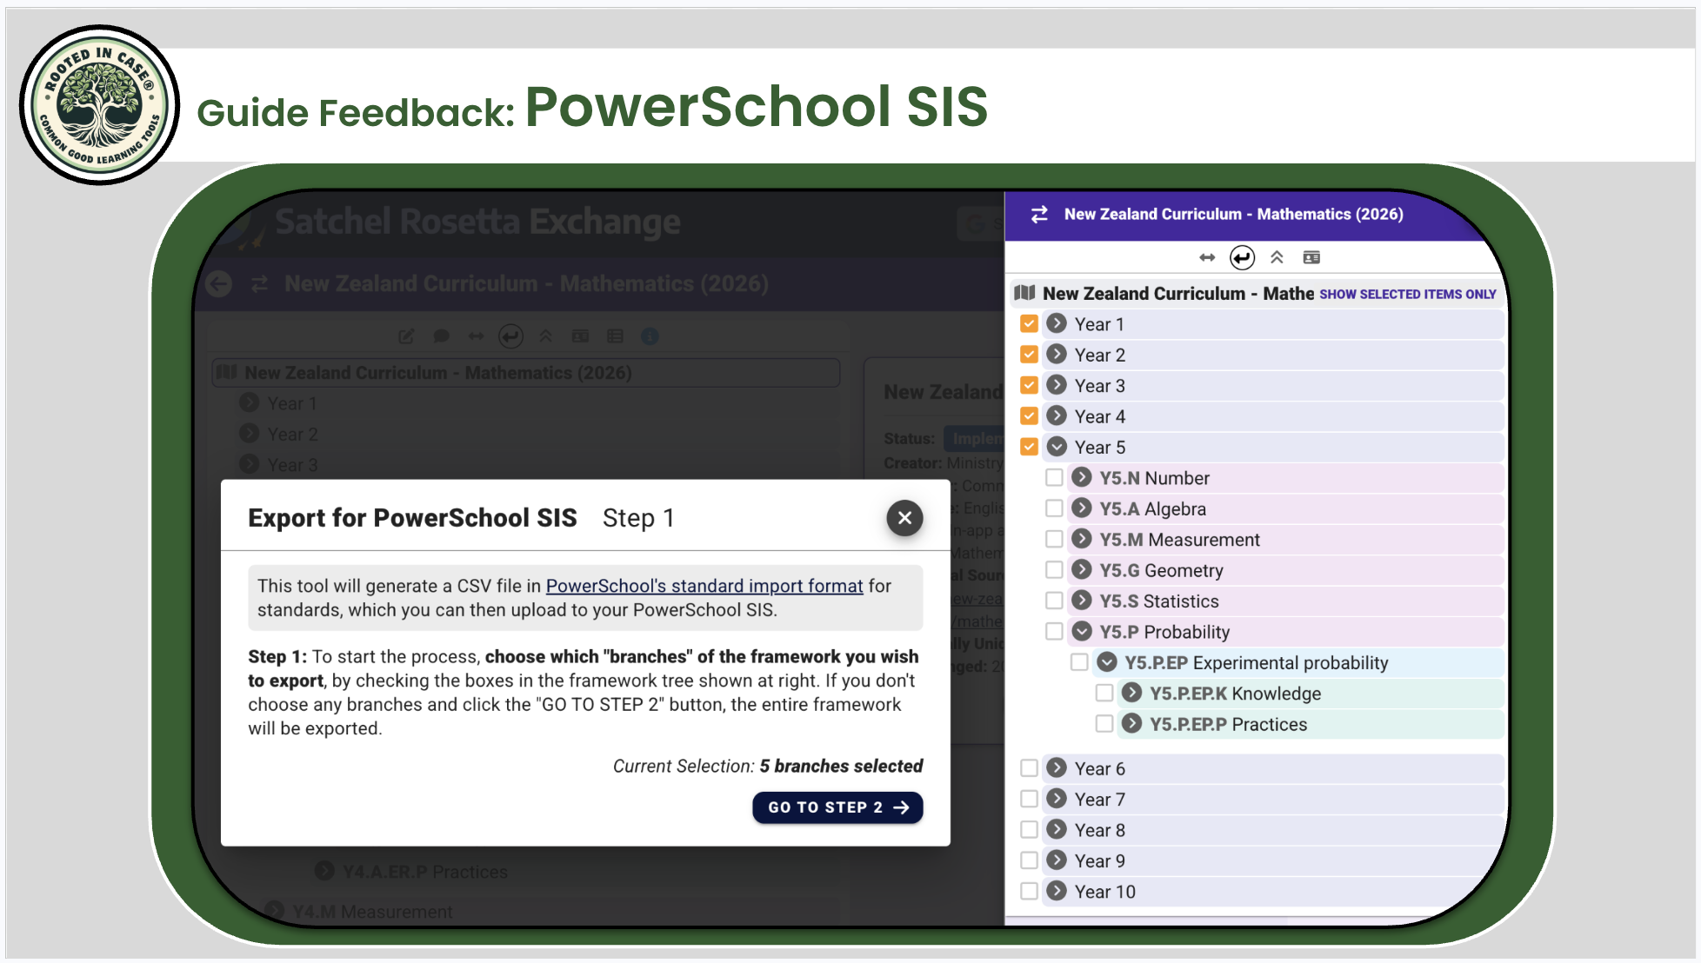Screen dimensions: 1701x963
Task: Click the dimmed double-chevron icon in the main toolbar
Action: point(545,336)
